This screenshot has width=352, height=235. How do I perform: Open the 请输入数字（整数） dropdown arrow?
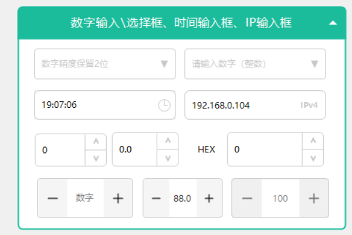314,64
